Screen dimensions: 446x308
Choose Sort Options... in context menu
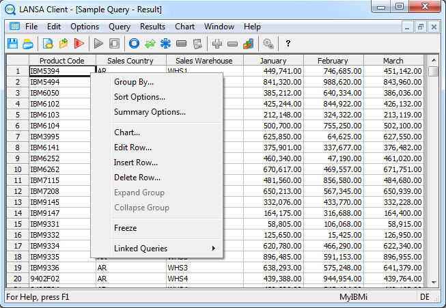pyautogui.click(x=139, y=97)
